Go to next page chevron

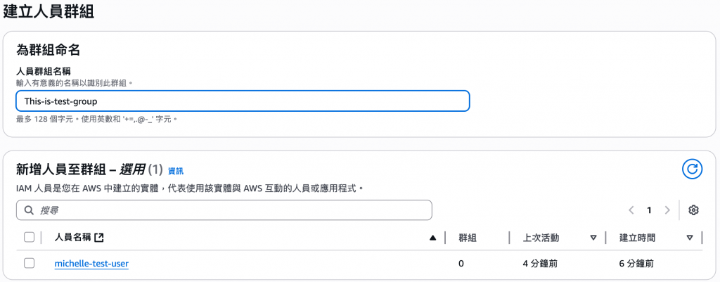(667, 210)
